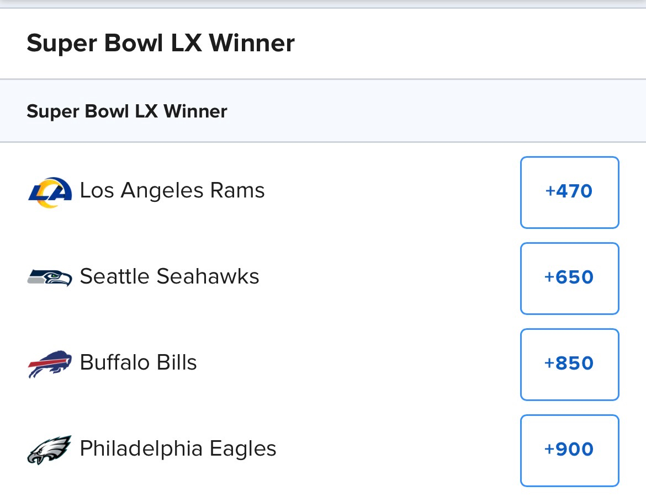
Task: Click the Buffalo Bills logo
Action: (x=50, y=364)
